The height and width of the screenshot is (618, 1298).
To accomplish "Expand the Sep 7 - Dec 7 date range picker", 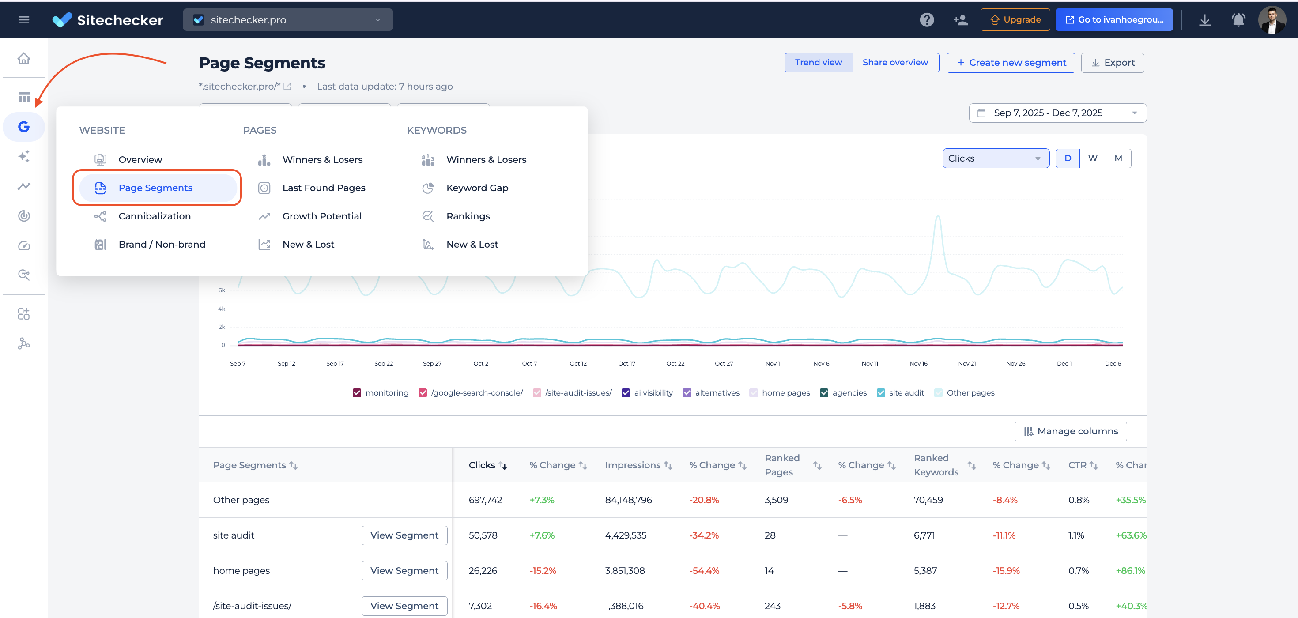I will [1057, 112].
